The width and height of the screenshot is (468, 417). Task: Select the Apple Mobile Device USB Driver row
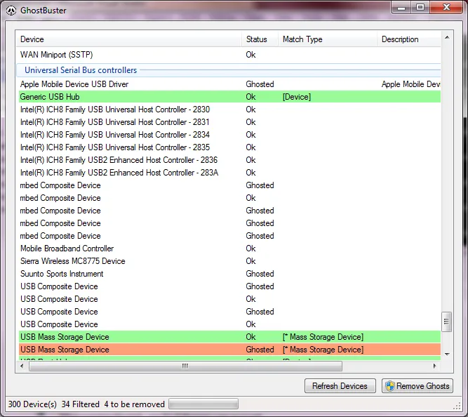74,84
